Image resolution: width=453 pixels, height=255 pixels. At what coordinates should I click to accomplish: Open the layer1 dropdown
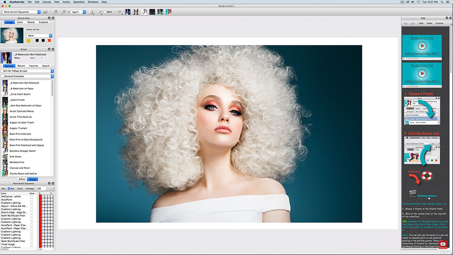click(78, 12)
